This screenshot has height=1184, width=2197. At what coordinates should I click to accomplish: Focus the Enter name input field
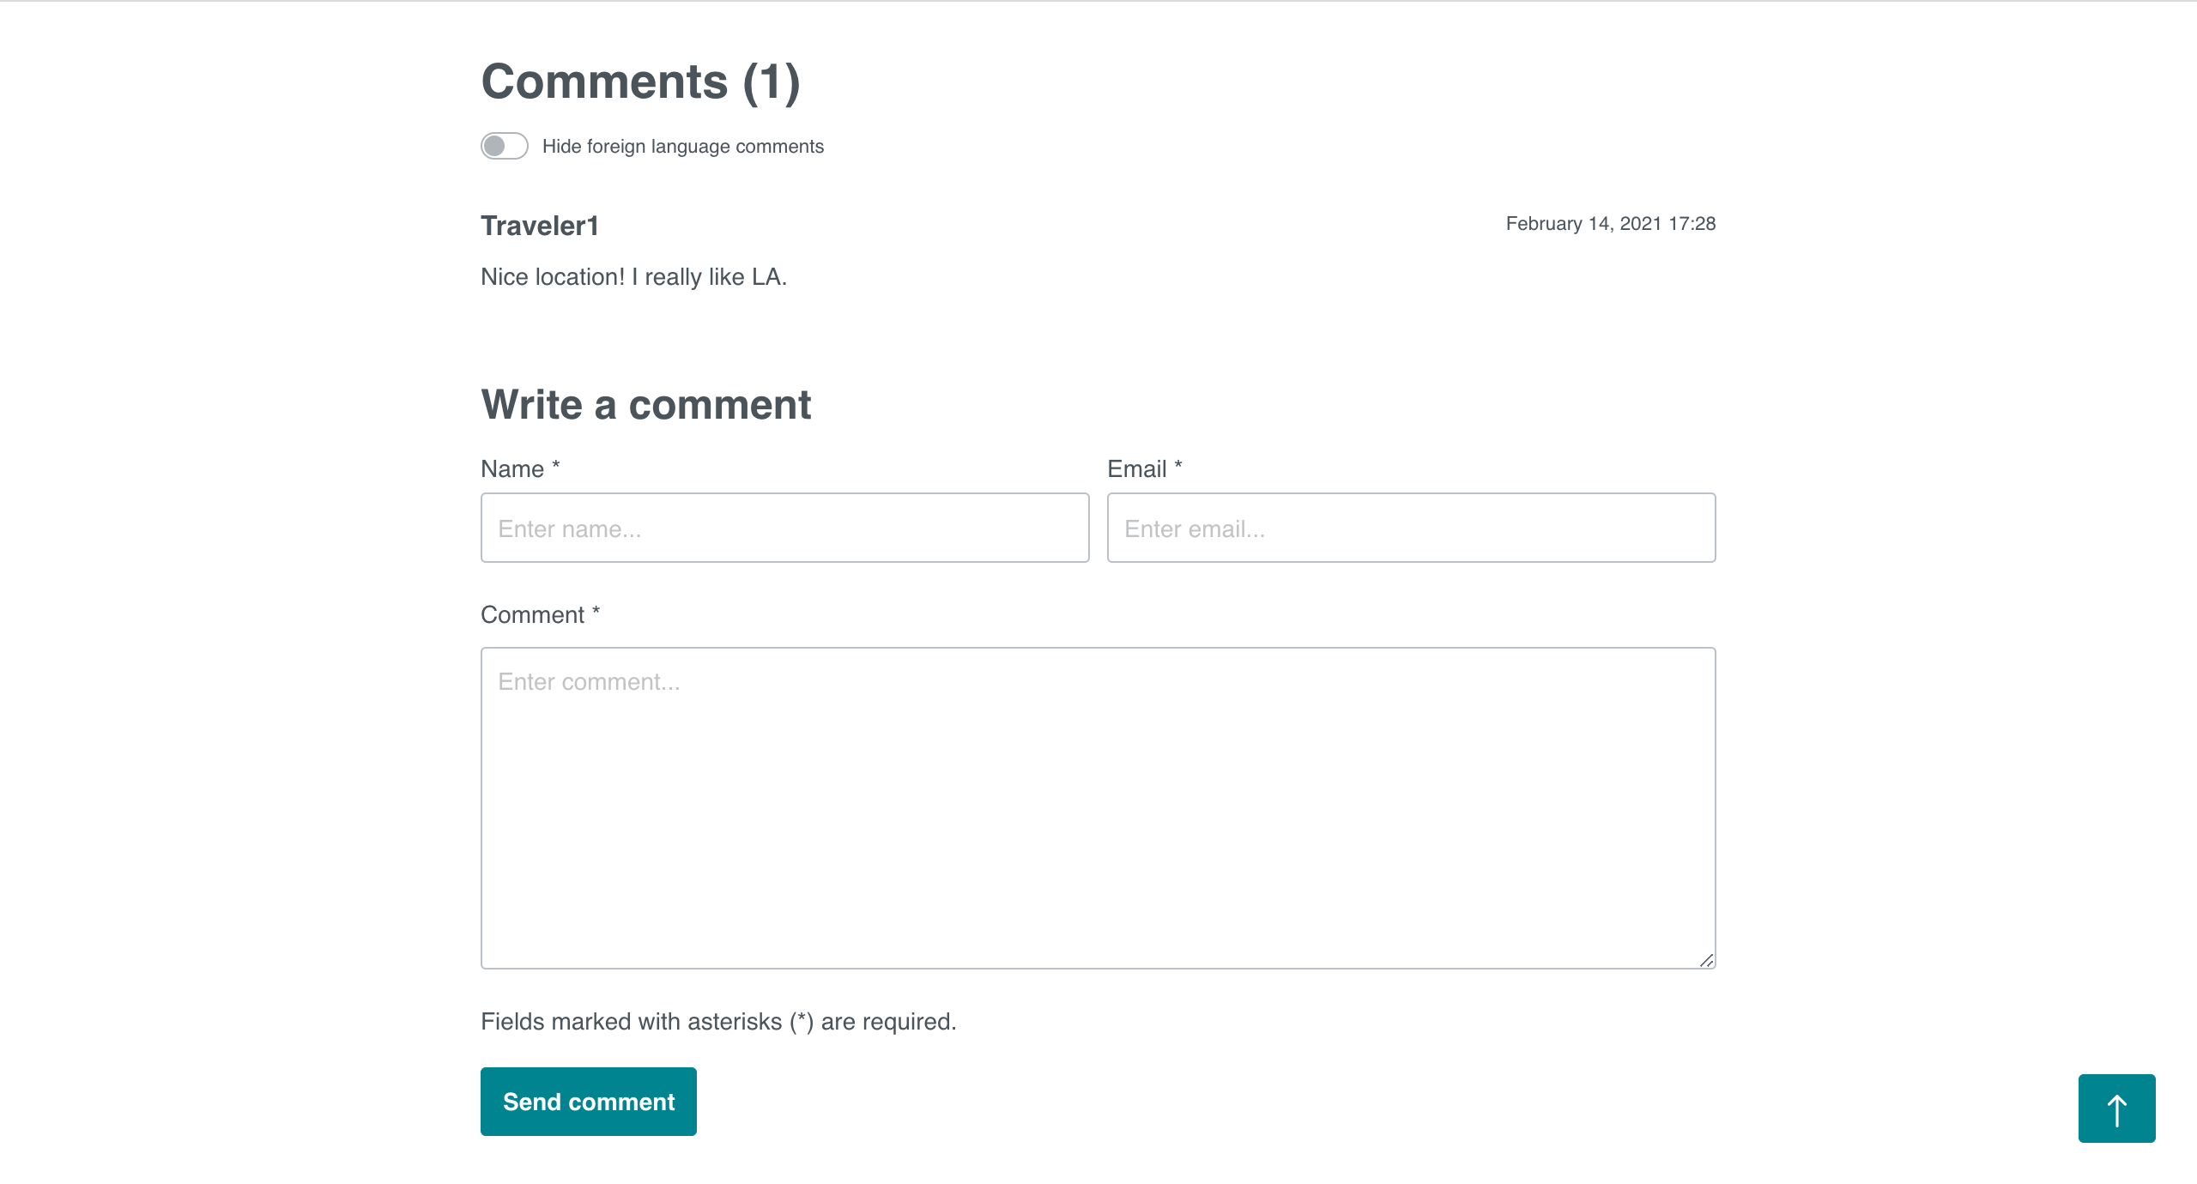(x=784, y=528)
